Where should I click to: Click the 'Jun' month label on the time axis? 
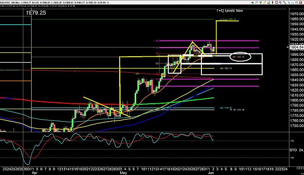pos(211,173)
